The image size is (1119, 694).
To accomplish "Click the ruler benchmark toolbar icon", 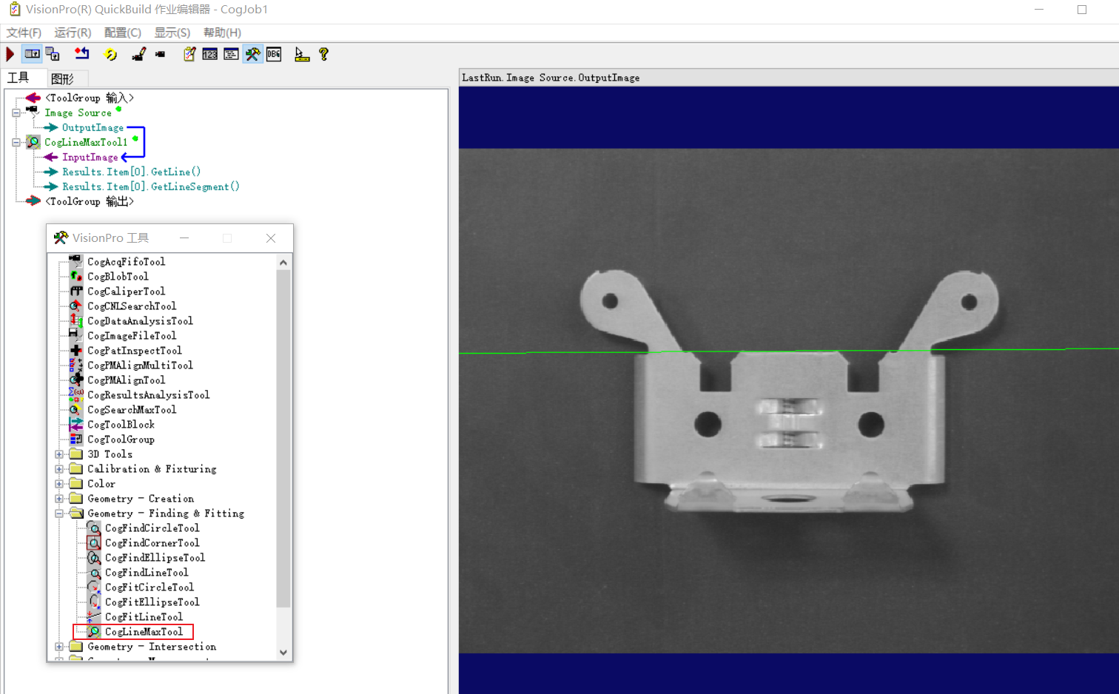I will [x=301, y=53].
